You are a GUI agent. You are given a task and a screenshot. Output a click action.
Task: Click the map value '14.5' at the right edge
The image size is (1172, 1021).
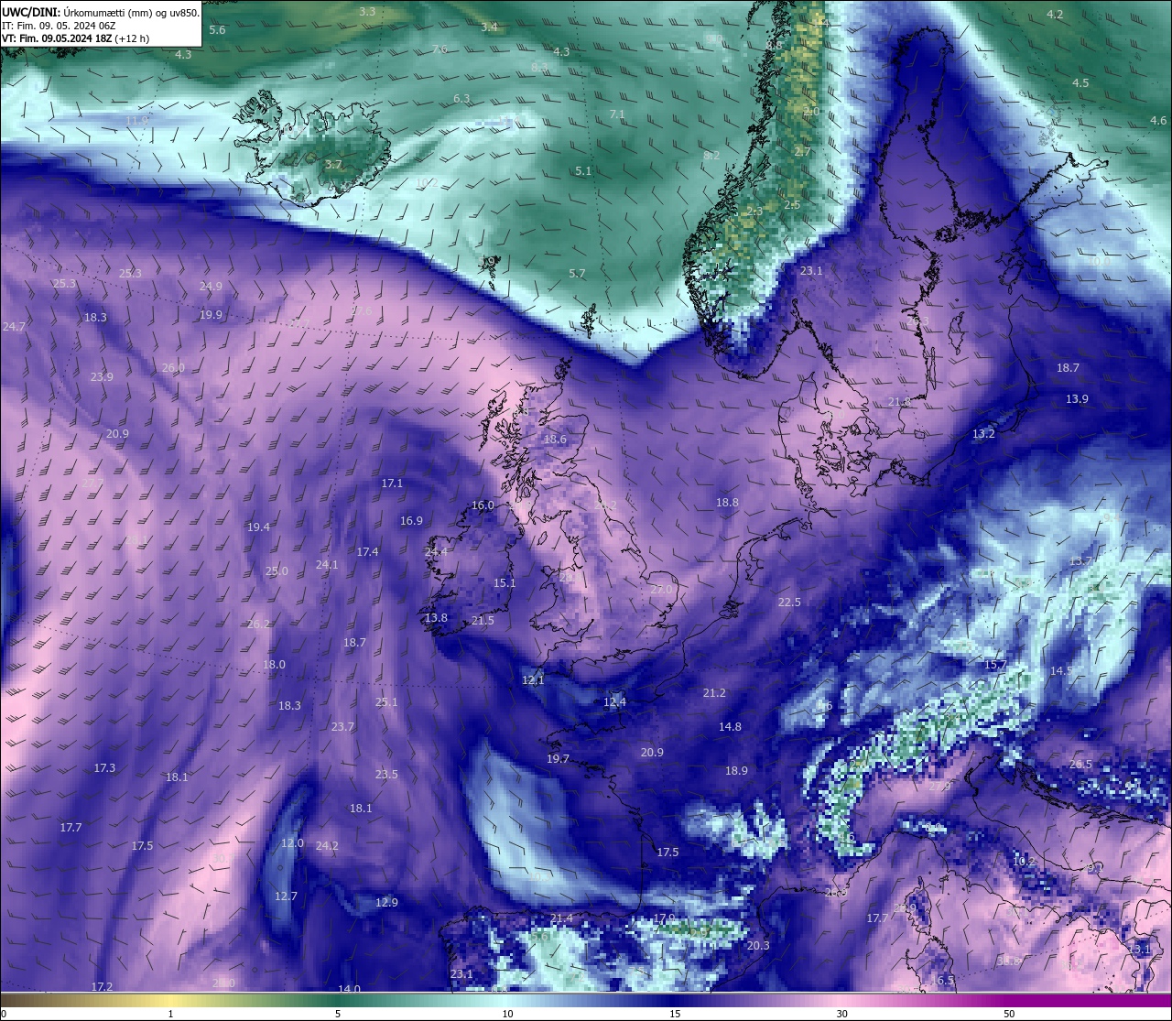pos(1061,671)
